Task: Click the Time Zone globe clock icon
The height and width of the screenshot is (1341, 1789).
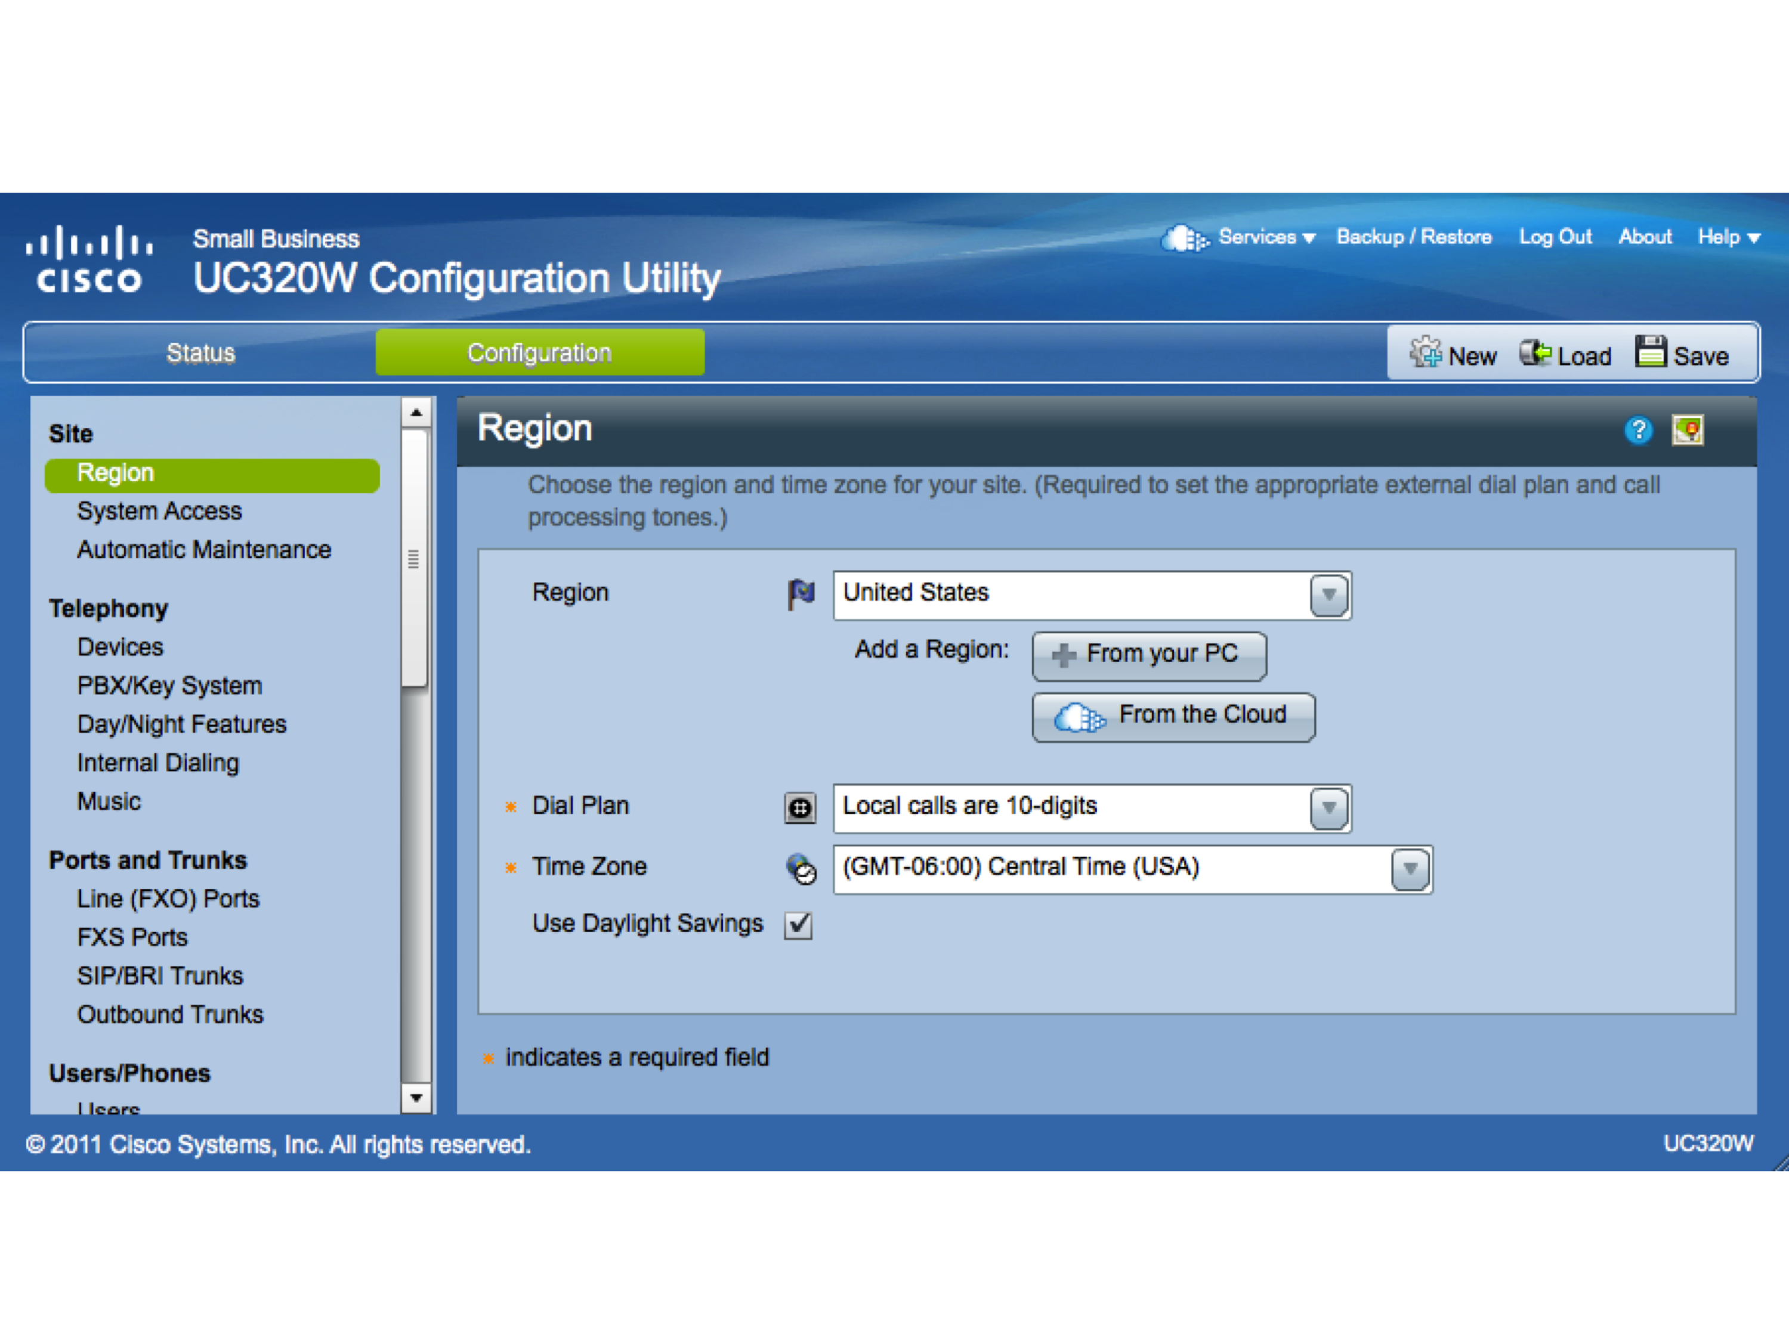Action: click(x=801, y=869)
